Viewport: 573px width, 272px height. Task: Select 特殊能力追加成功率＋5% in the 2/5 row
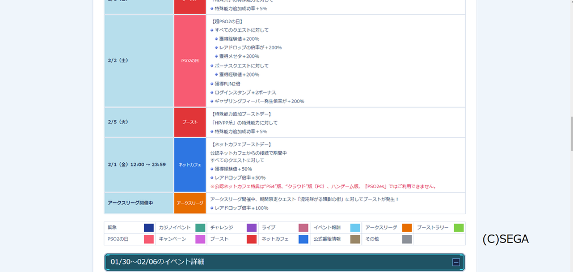click(x=241, y=131)
